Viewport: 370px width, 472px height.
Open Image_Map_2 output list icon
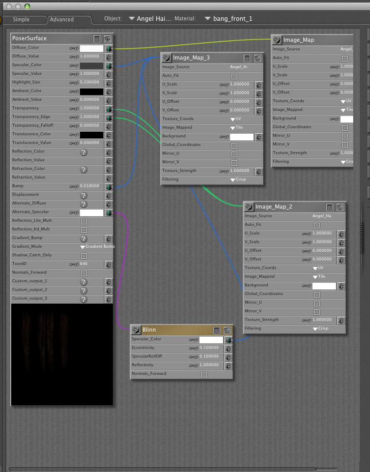pyautogui.click(x=329, y=207)
